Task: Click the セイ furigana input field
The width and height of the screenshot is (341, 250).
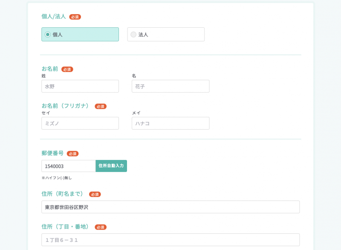Action: pyautogui.click(x=80, y=123)
